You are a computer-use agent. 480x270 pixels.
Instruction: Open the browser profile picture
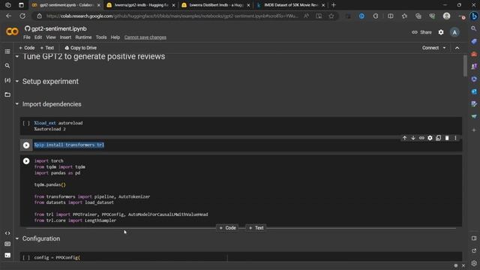[447, 16]
